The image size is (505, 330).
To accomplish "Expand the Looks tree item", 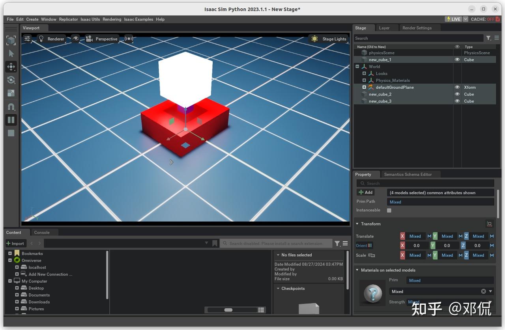I will 364,73.
